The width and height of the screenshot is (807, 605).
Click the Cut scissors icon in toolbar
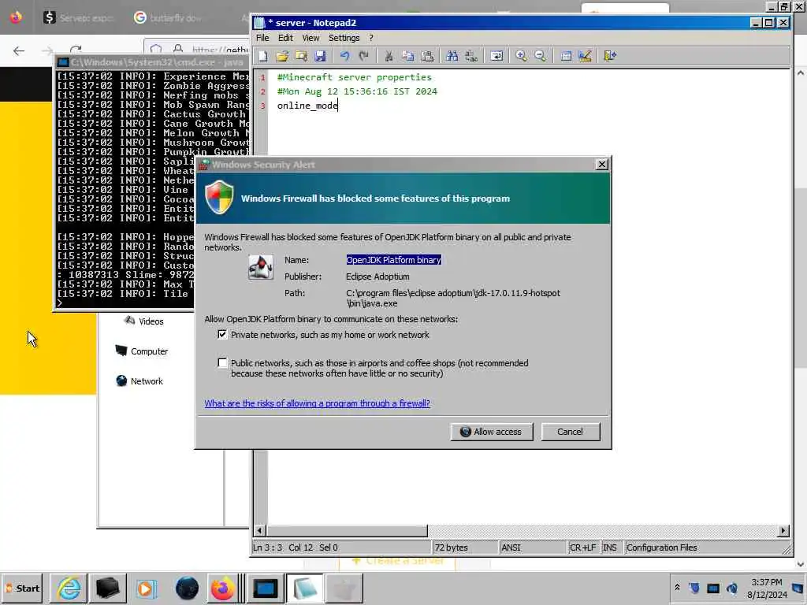(389, 56)
